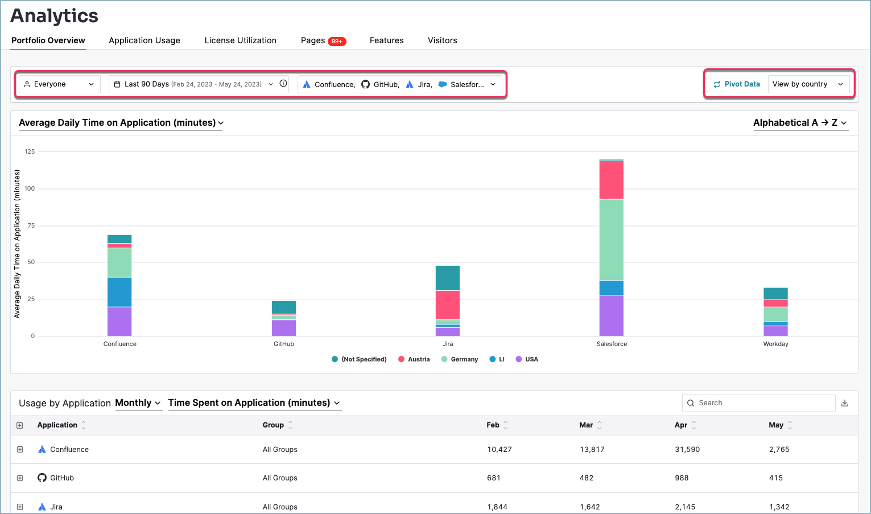871x514 pixels.
Task: Click the Jira bar's teal Not Specified segment
Action: click(x=448, y=278)
